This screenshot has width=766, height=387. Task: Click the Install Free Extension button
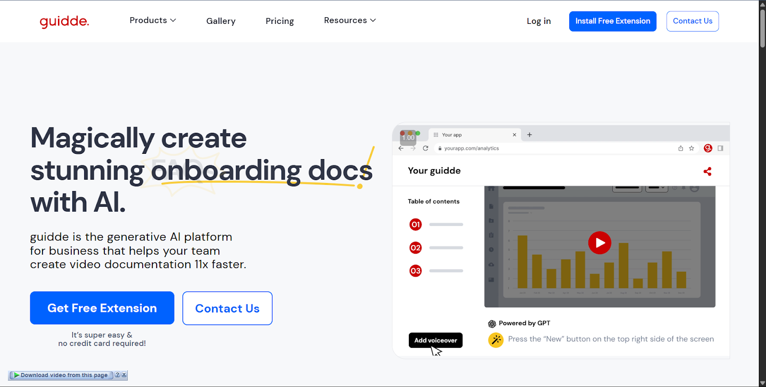coord(612,21)
